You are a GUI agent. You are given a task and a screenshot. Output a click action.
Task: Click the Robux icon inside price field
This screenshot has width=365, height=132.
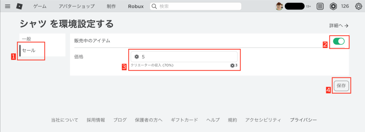tap(137, 57)
